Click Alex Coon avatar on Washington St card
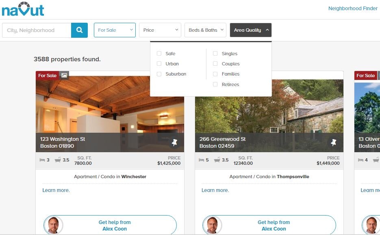380x235 pixels. (x=54, y=225)
